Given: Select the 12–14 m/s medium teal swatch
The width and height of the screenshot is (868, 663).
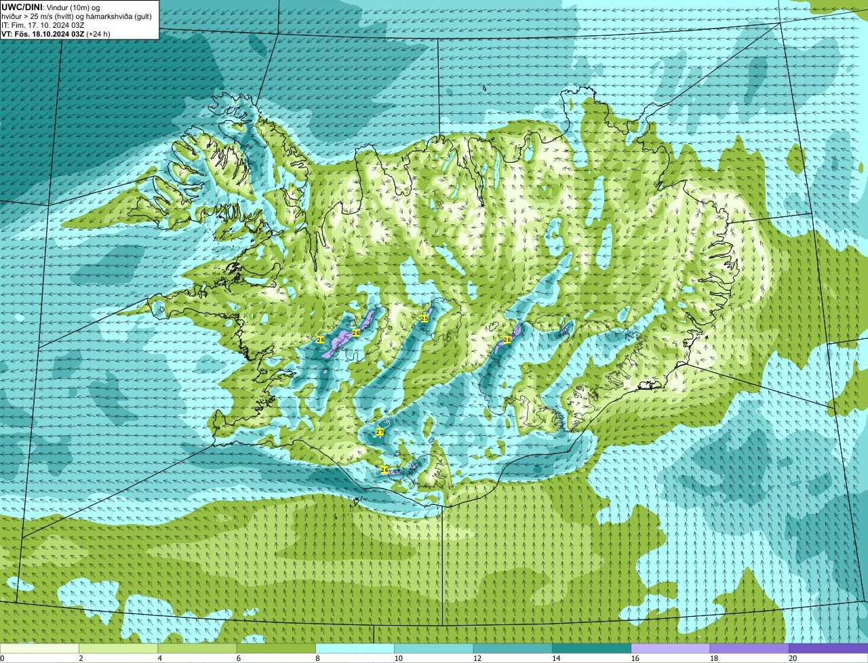Looking at the screenshot, I should pos(513,648).
